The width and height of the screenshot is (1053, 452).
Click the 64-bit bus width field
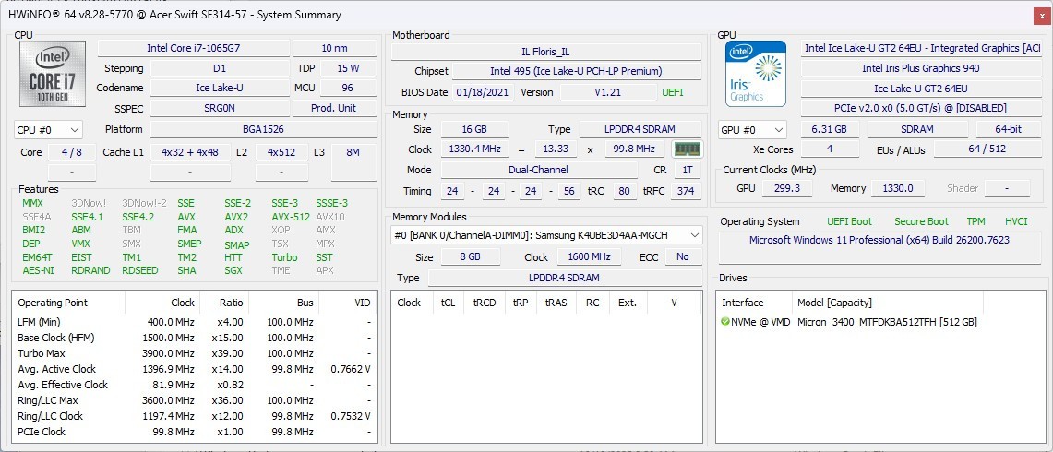(1008, 129)
